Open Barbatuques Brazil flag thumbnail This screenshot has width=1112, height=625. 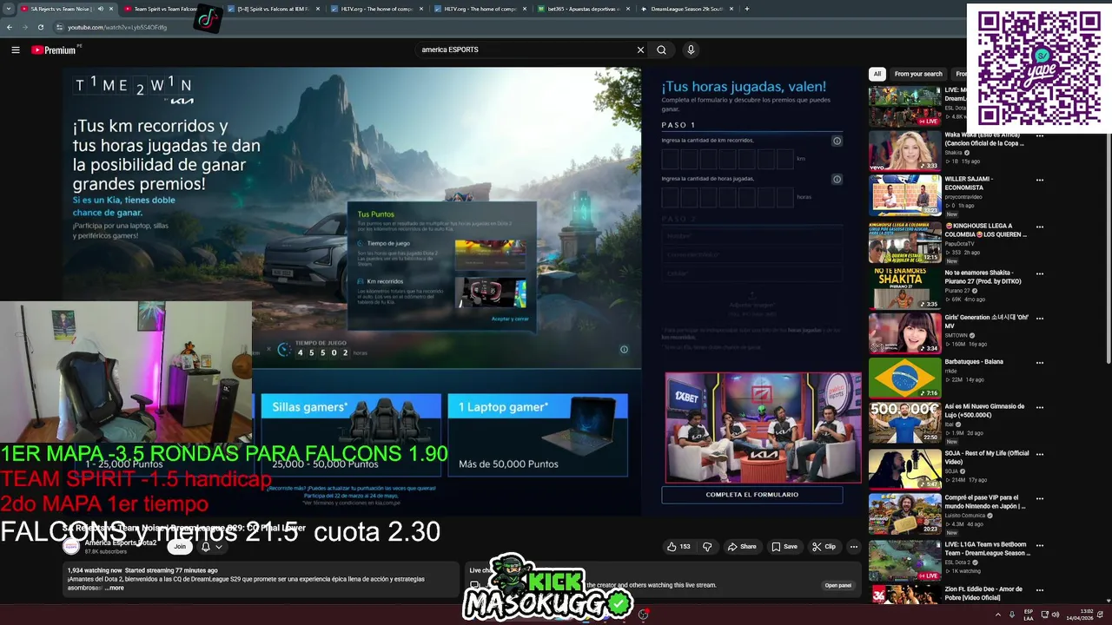click(x=904, y=378)
